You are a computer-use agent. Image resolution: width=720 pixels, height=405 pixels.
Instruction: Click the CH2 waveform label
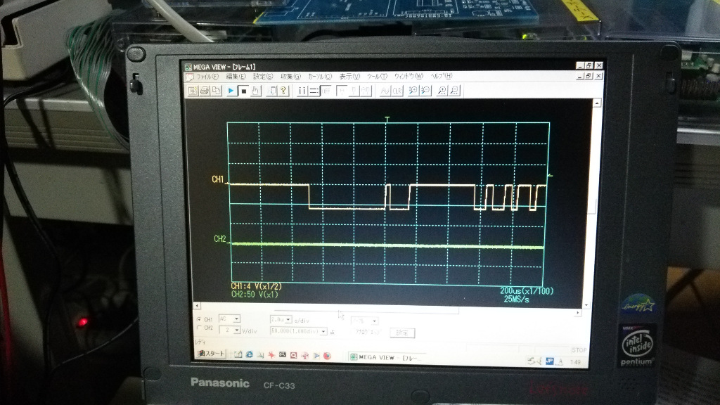tap(220, 239)
